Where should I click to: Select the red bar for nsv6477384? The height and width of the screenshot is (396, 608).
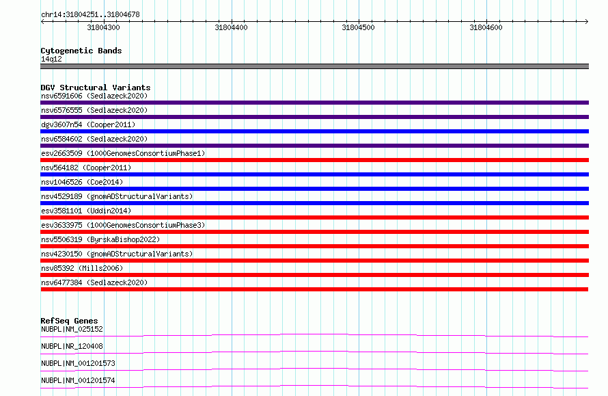(x=314, y=289)
